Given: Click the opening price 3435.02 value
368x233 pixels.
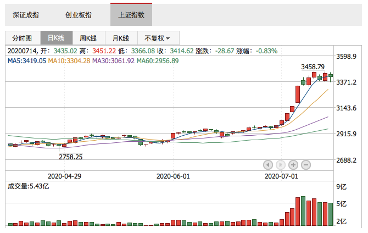Looking at the screenshot, I should click(x=65, y=51).
